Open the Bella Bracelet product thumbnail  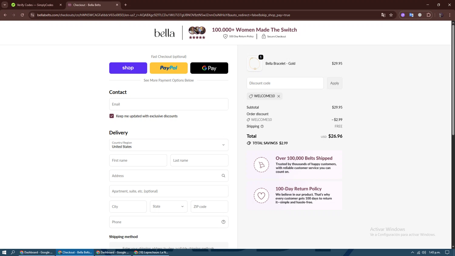point(254,63)
